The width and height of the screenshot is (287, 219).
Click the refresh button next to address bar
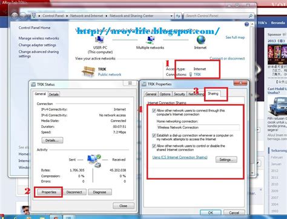tap(178, 16)
